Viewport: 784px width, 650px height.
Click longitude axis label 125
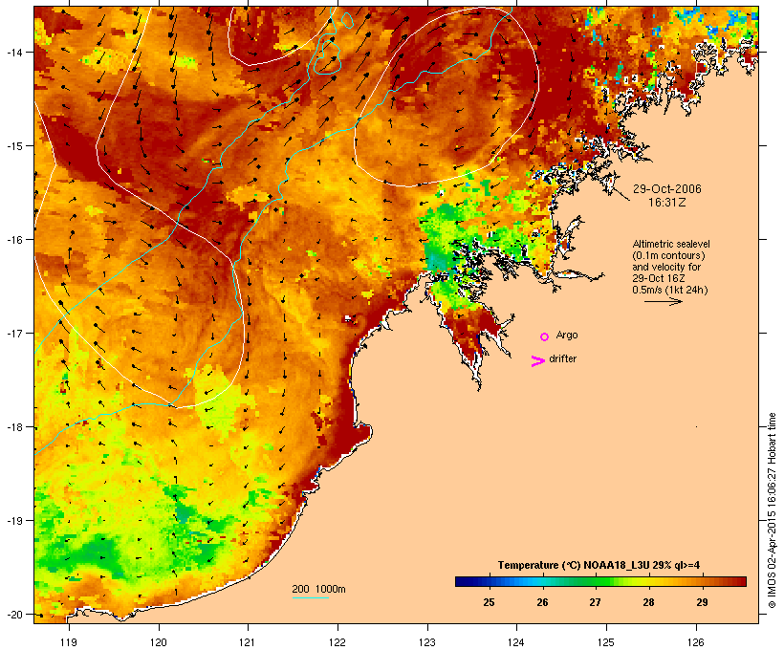click(x=606, y=642)
